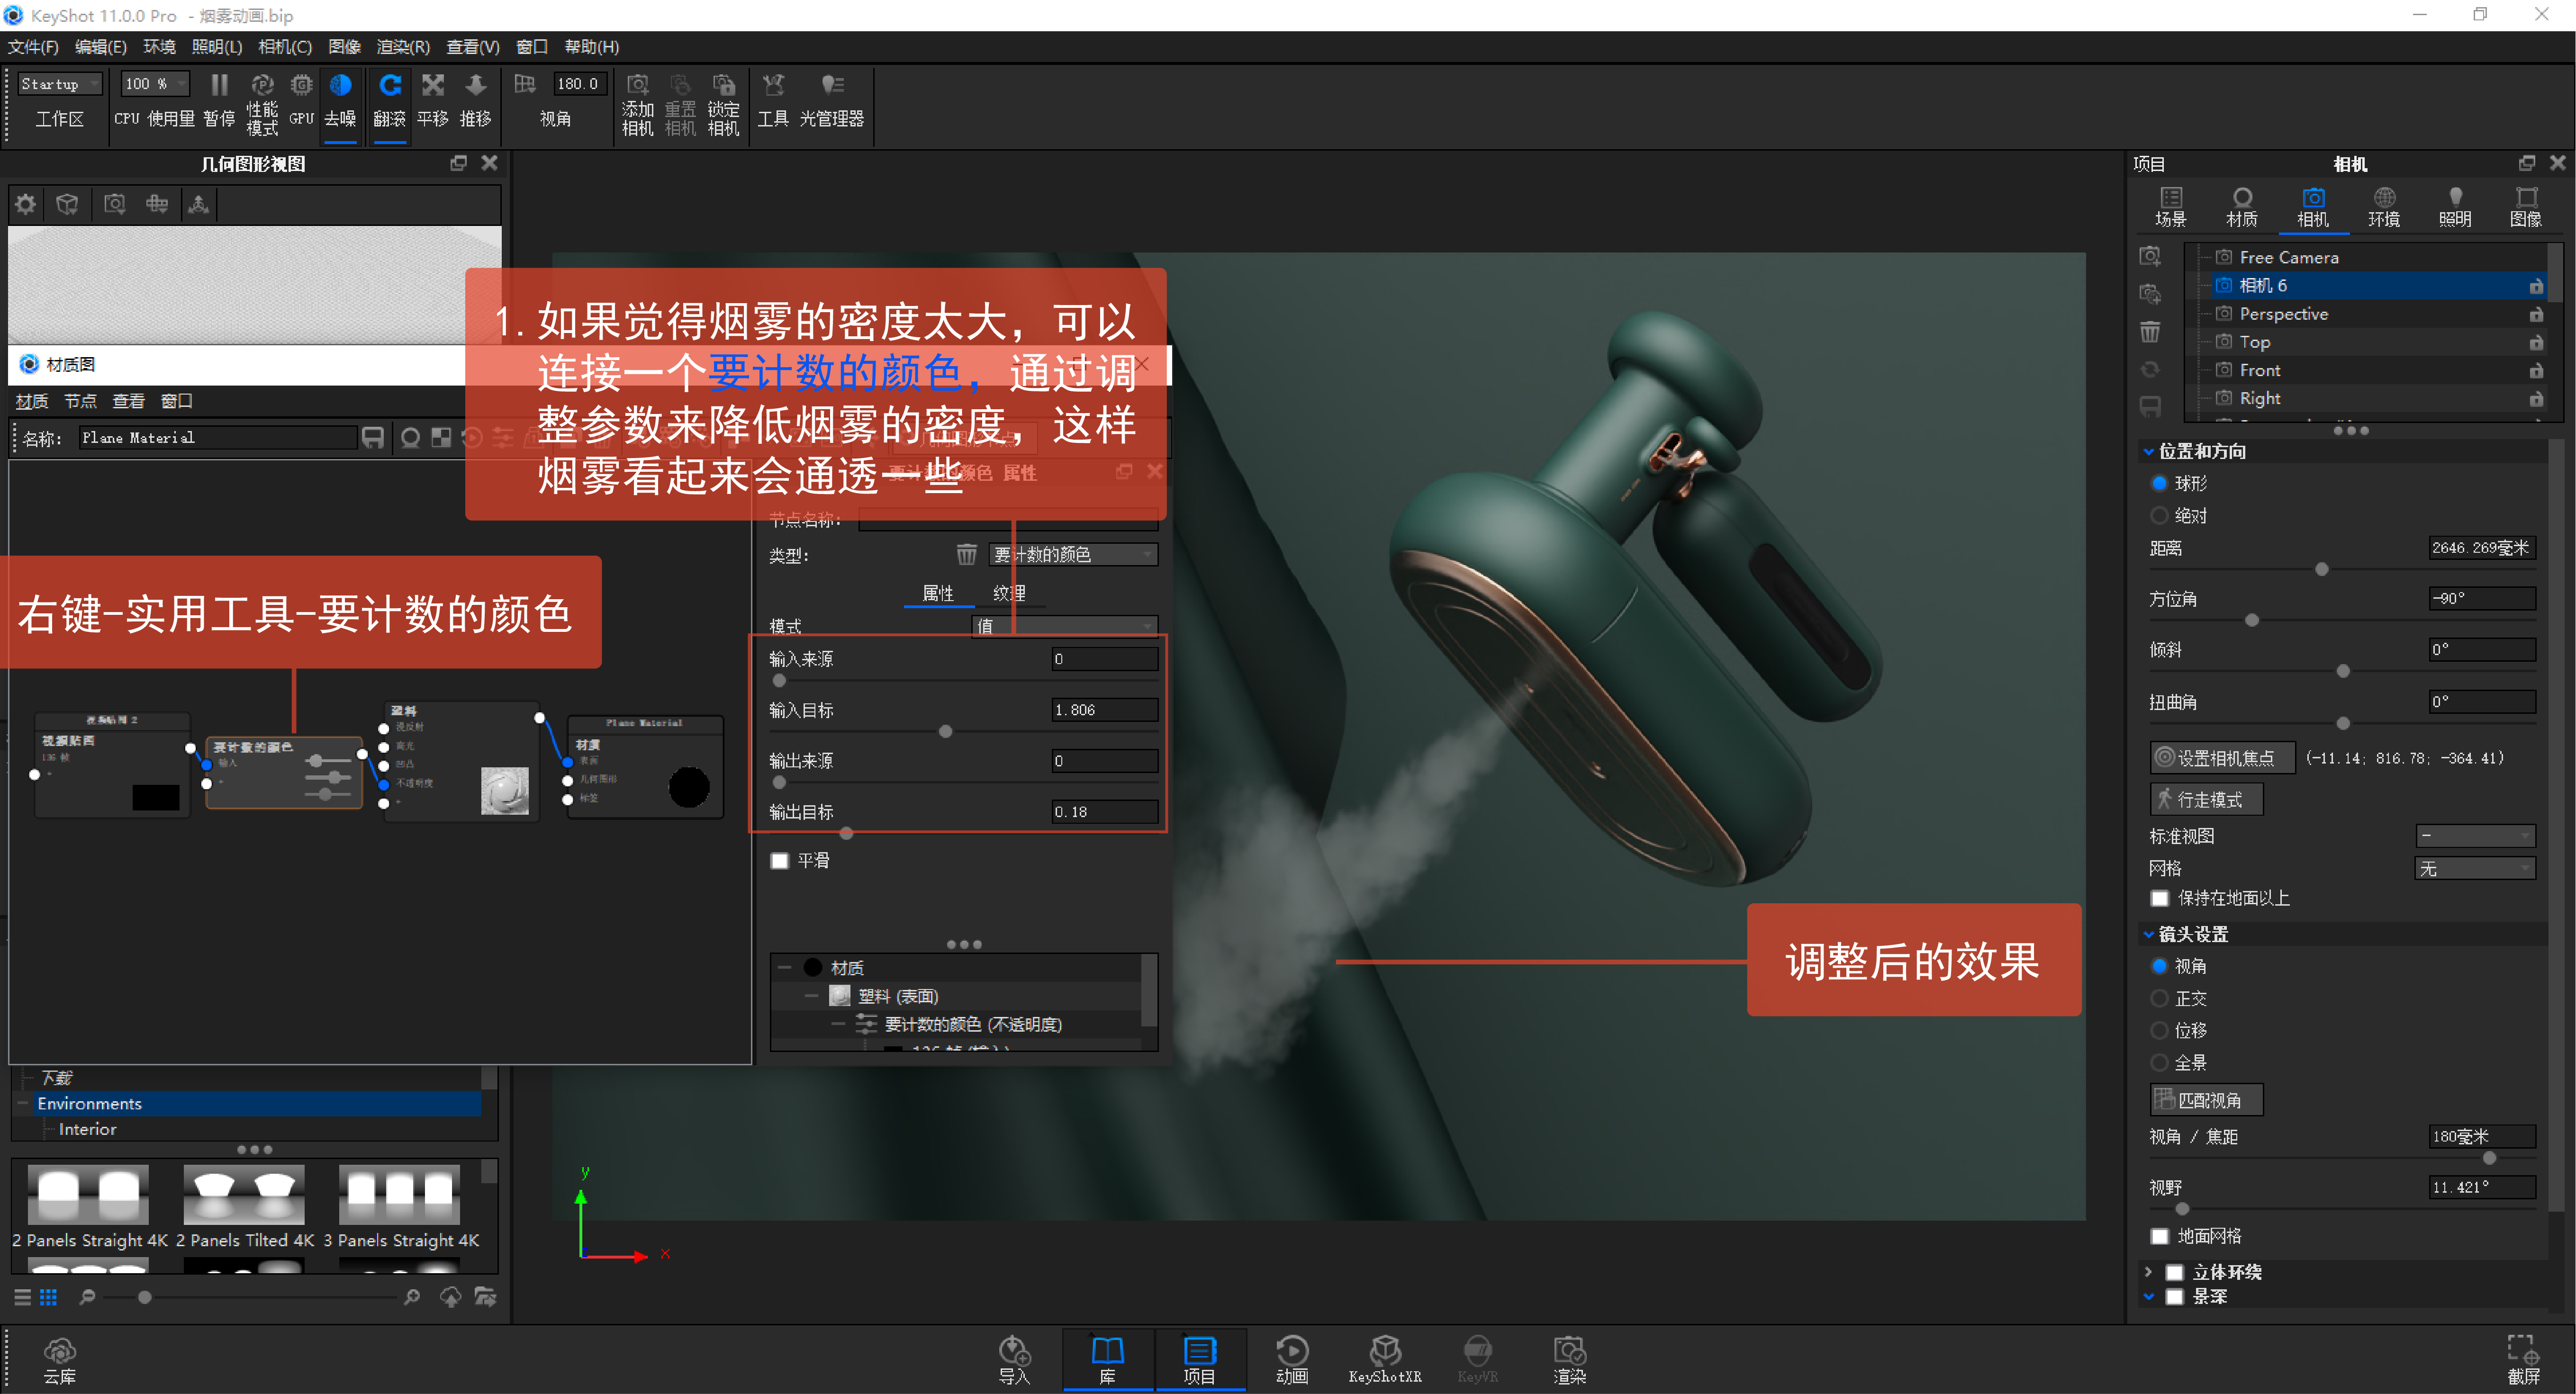2576x1394 pixels.
Task: Select the 绝对 (Absolute) radio button
Action: click(x=2159, y=515)
